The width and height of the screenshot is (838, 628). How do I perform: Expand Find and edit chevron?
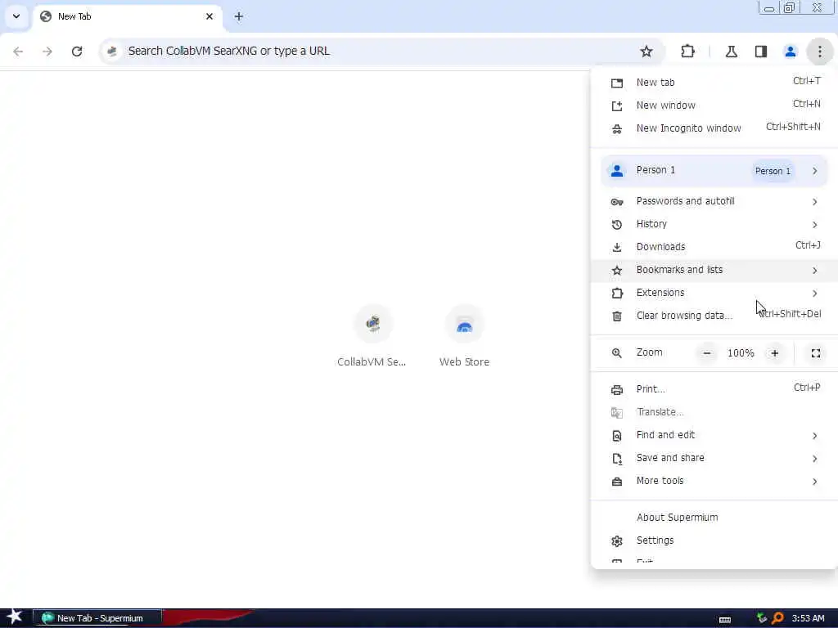[x=814, y=436]
